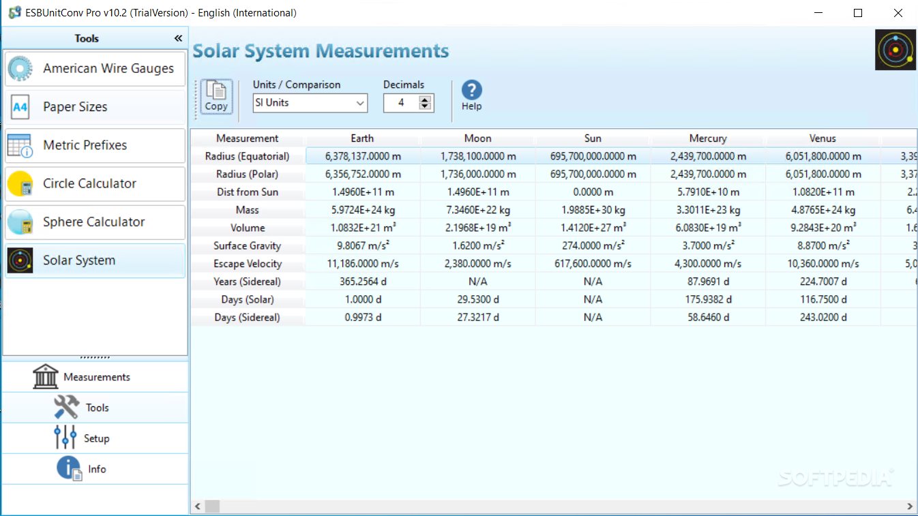
Task: Click Moon's mass cell 7.3460E+22 kg
Action: tap(478, 210)
